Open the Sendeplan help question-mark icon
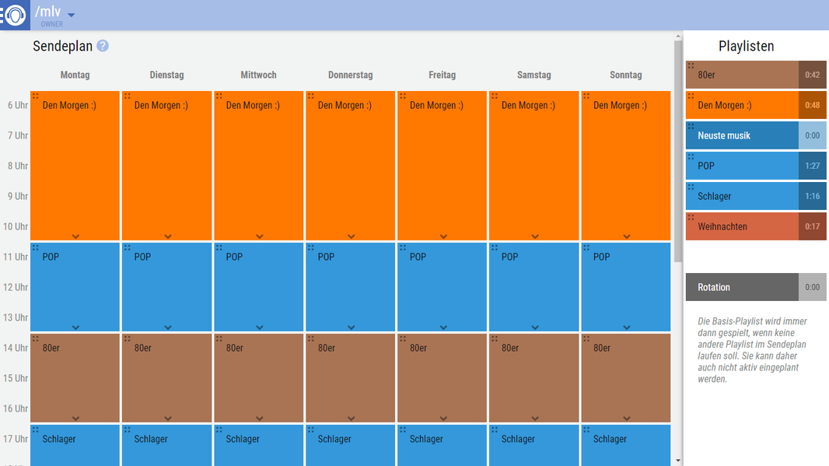The image size is (829, 466). (103, 46)
